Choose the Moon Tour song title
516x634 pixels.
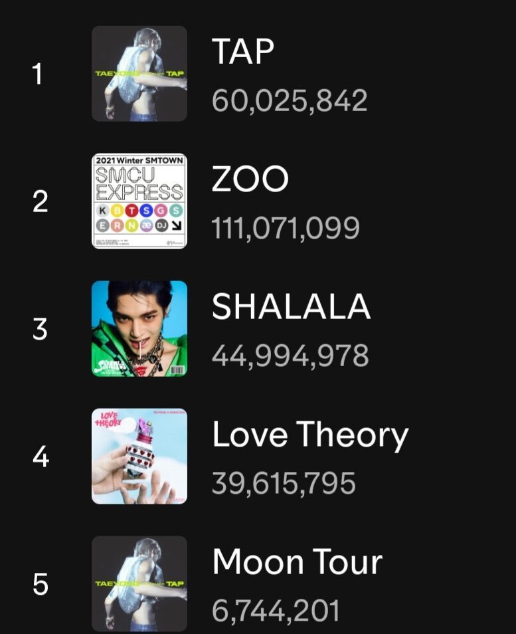297,562
